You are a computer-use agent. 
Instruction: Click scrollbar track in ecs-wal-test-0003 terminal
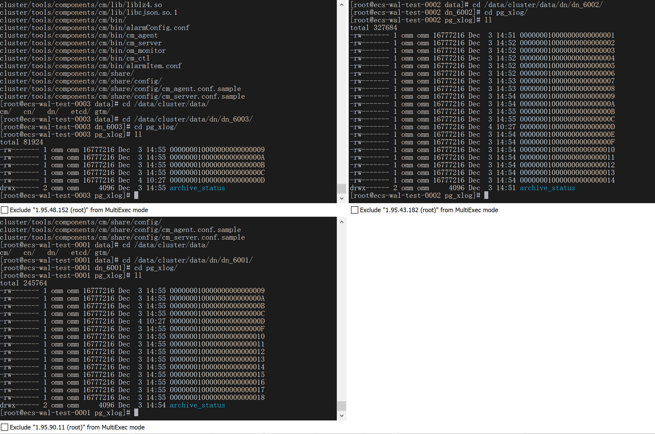pyautogui.click(x=342, y=96)
